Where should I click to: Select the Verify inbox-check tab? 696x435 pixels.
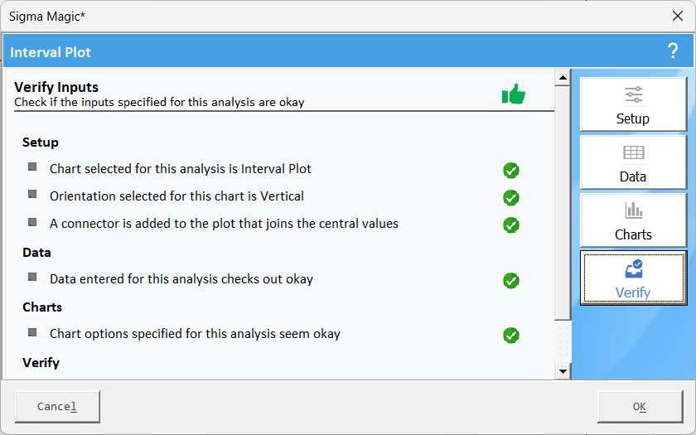pyautogui.click(x=633, y=278)
